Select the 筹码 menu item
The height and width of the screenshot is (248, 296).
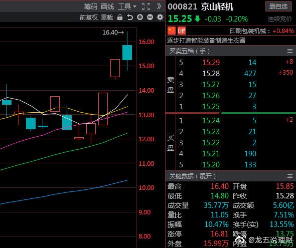click(91, 7)
